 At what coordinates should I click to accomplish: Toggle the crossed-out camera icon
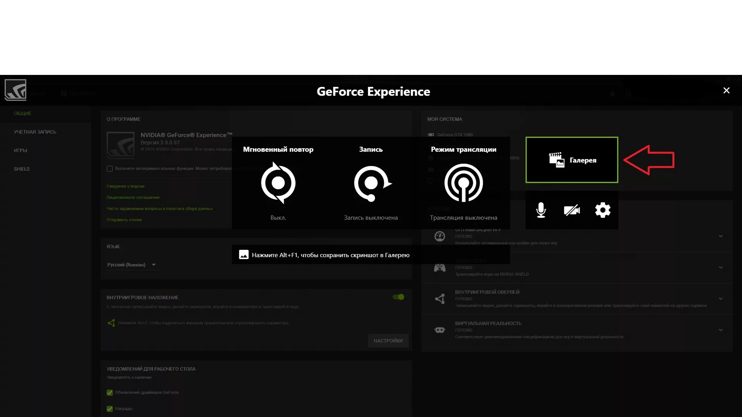[572, 210]
